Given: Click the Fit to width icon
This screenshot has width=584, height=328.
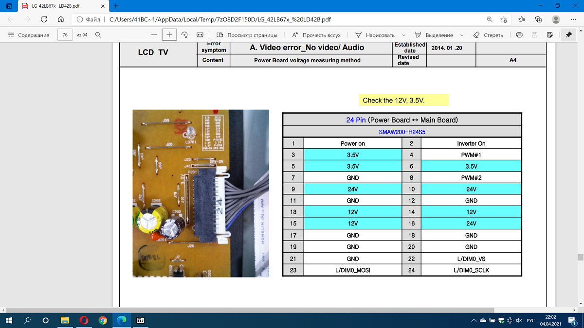Looking at the screenshot, I should (x=200, y=35).
